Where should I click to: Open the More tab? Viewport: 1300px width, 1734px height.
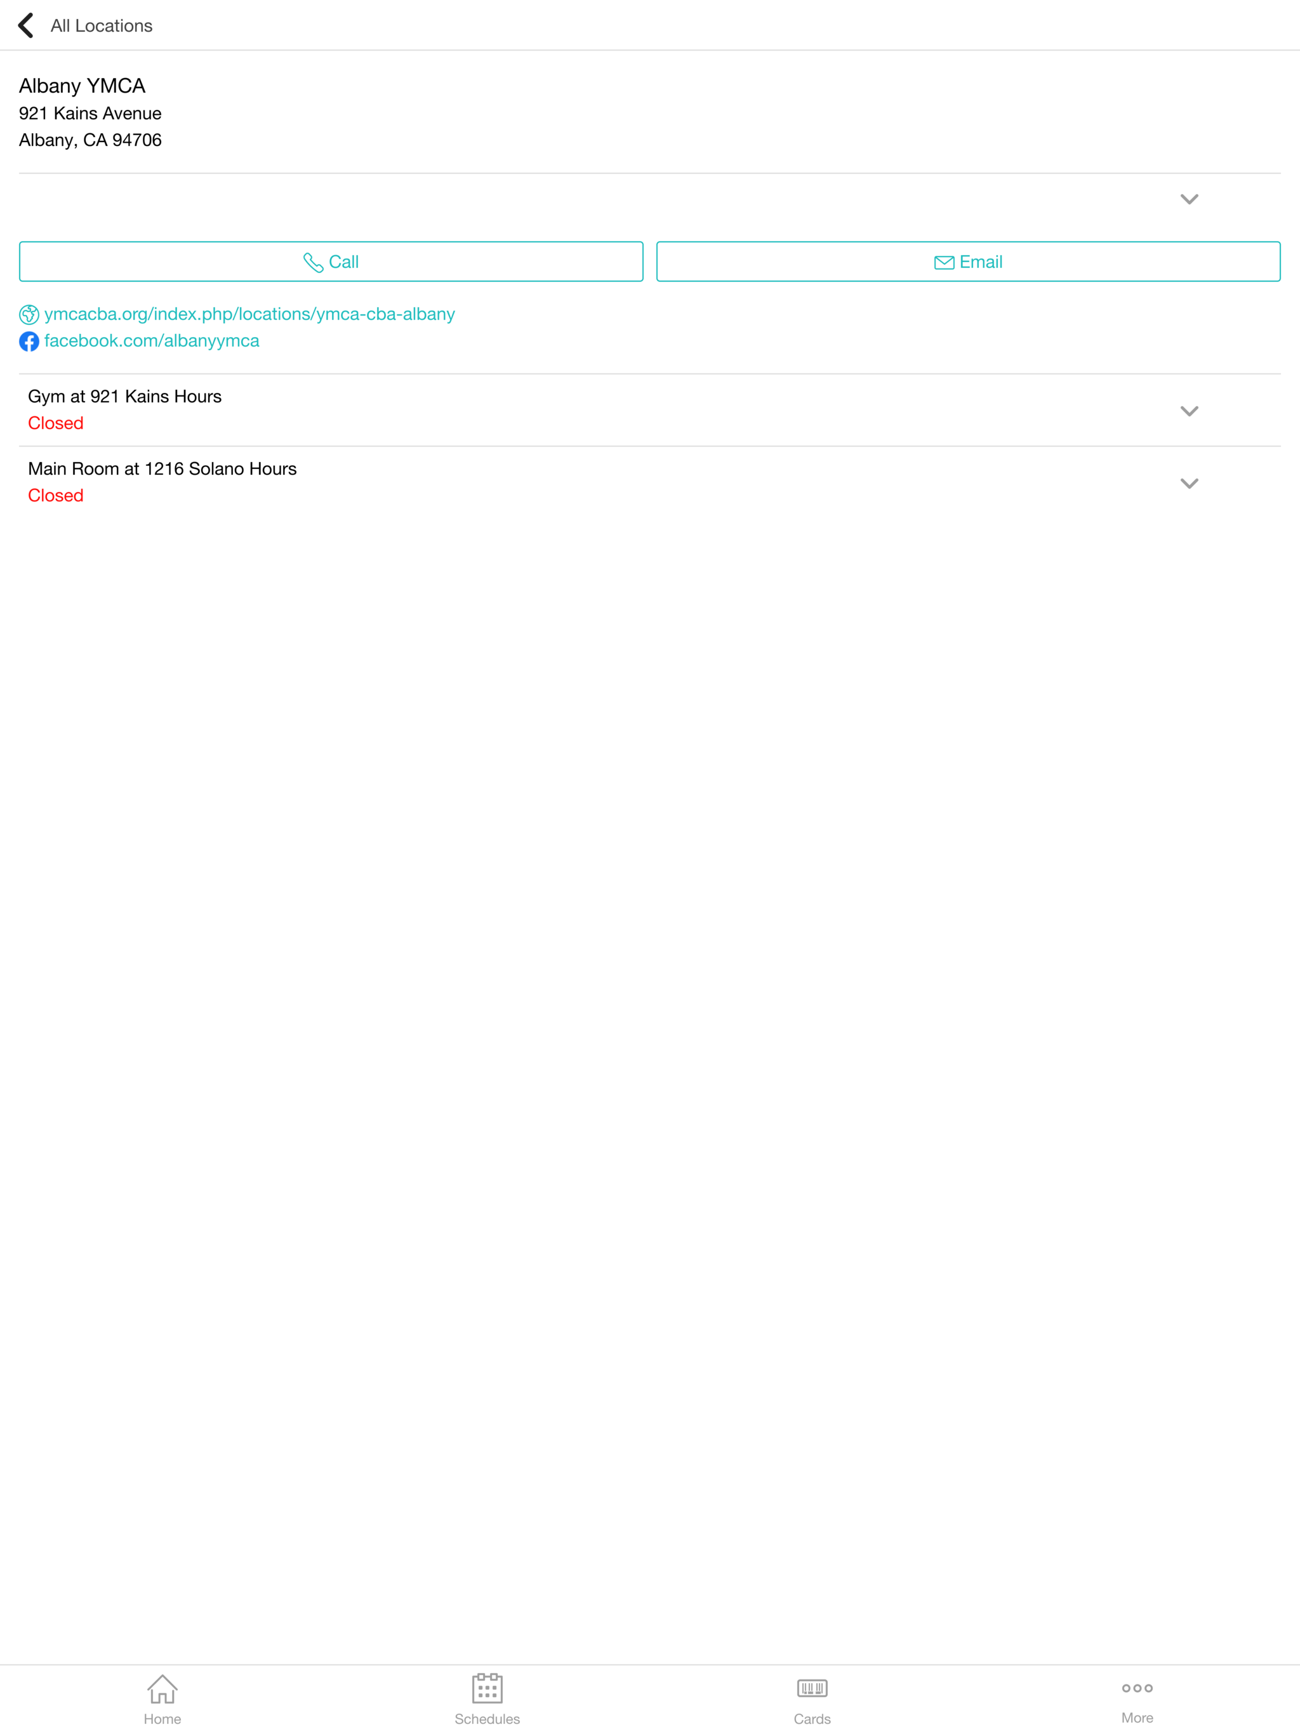click(1137, 1700)
